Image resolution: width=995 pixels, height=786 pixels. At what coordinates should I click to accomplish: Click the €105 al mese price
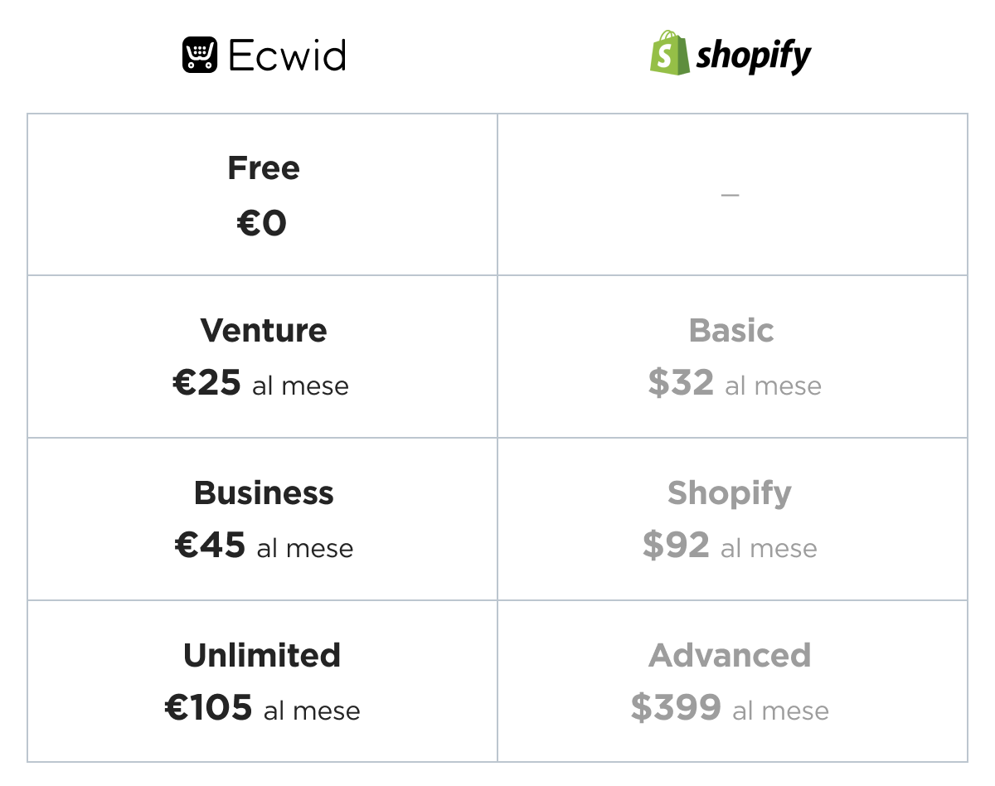(263, 710)
